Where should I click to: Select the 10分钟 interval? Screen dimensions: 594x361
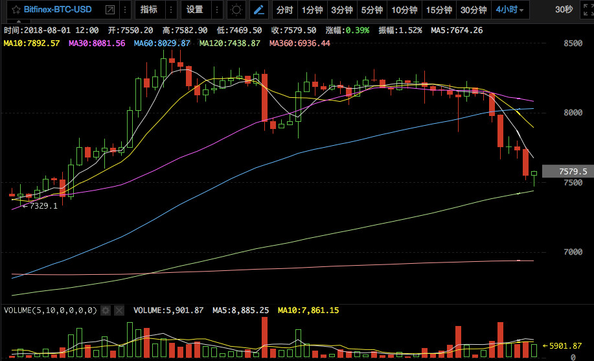[x=404, y=10]
